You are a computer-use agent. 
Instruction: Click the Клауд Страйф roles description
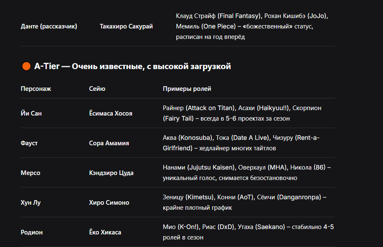point(252,26)
